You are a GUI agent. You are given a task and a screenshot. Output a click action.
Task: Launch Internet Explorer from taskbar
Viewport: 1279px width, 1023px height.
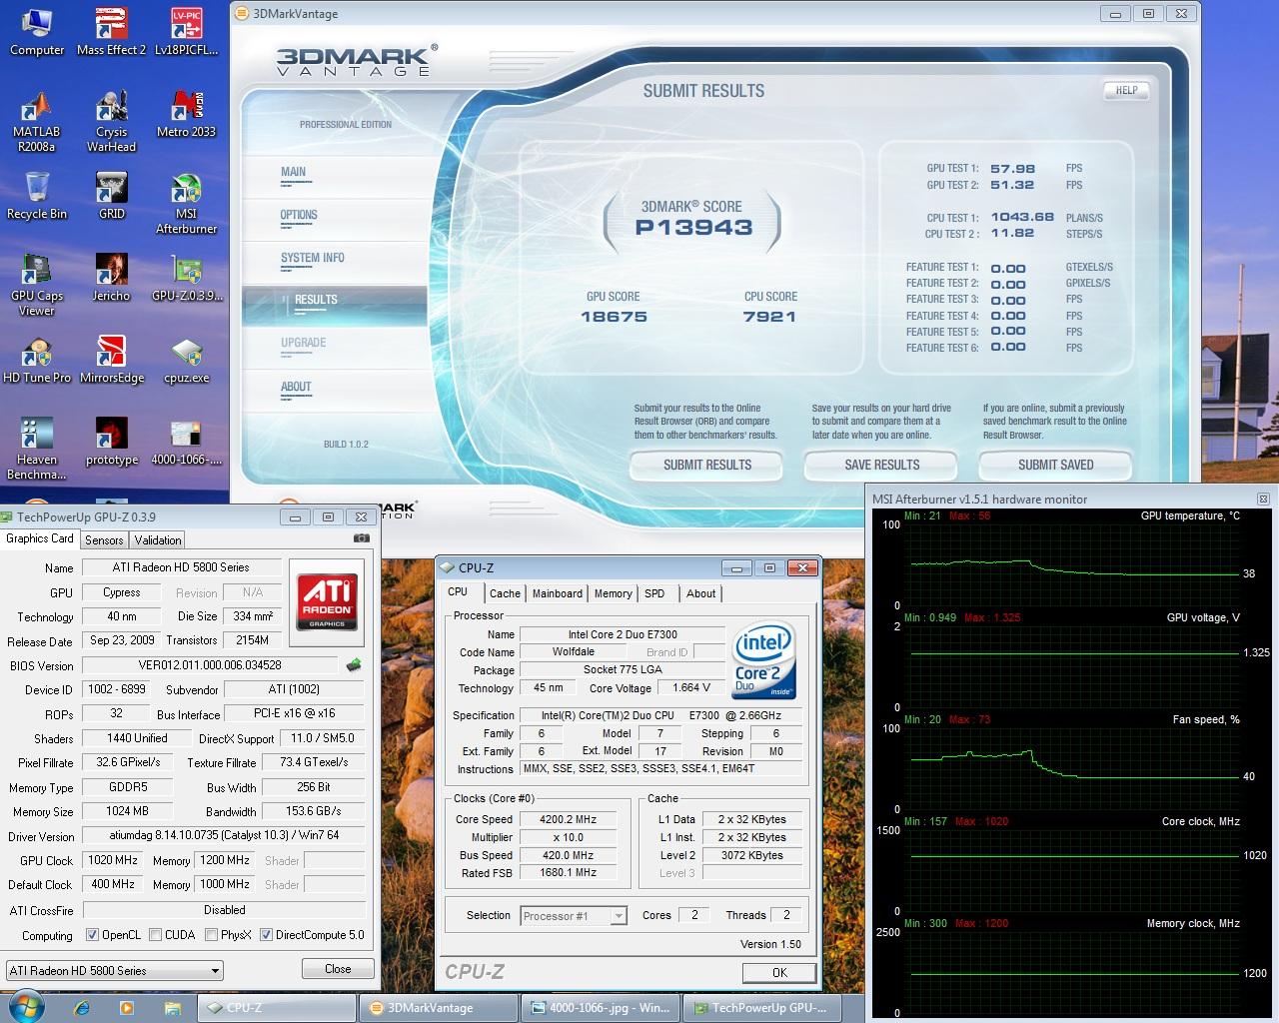[82, 1007]
